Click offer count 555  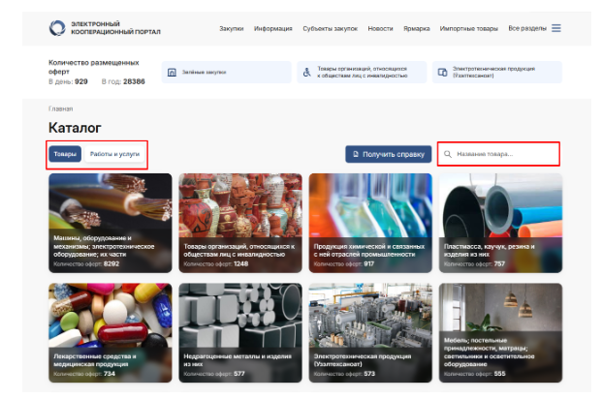500,374
